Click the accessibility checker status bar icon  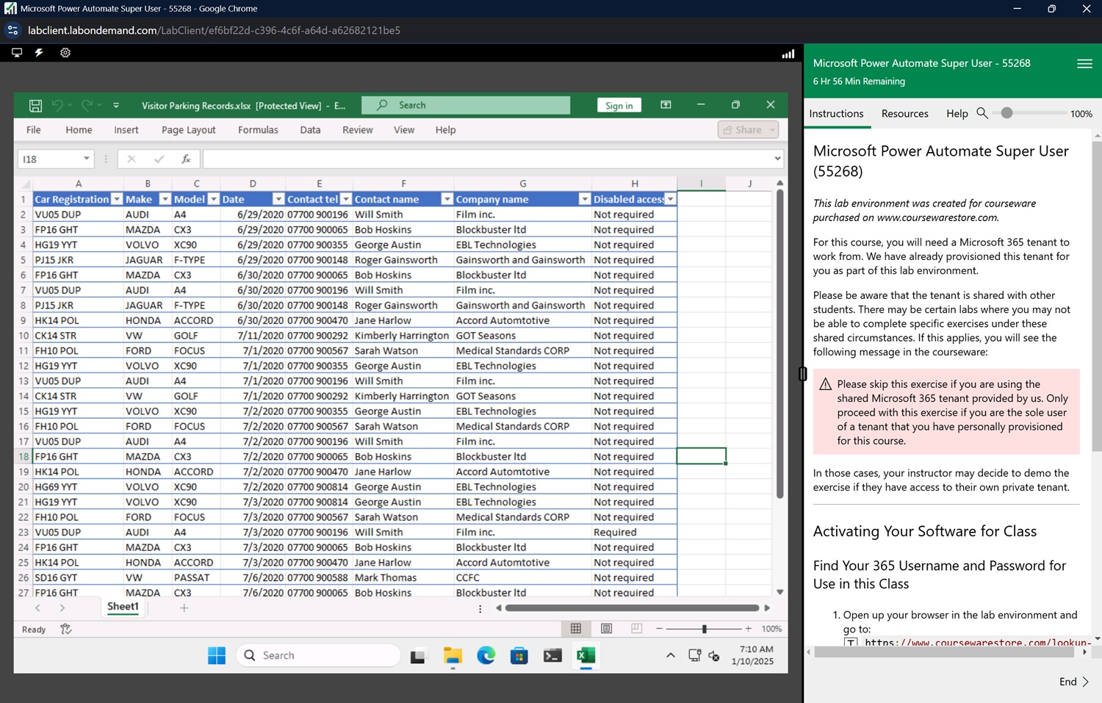(65, 629)
